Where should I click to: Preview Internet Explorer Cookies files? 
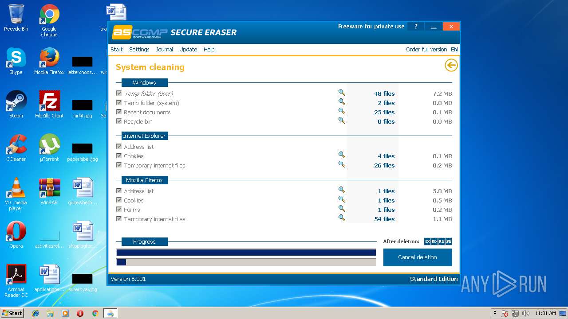point(342,155)
